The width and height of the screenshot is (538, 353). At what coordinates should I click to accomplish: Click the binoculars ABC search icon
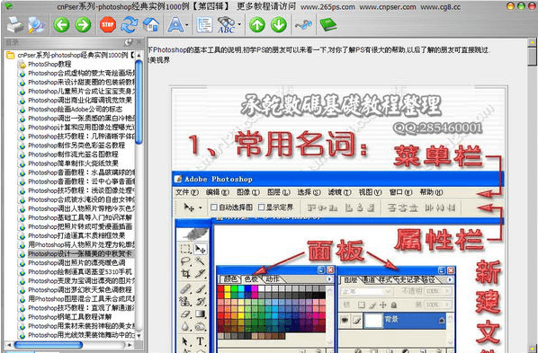coord(226,24)
